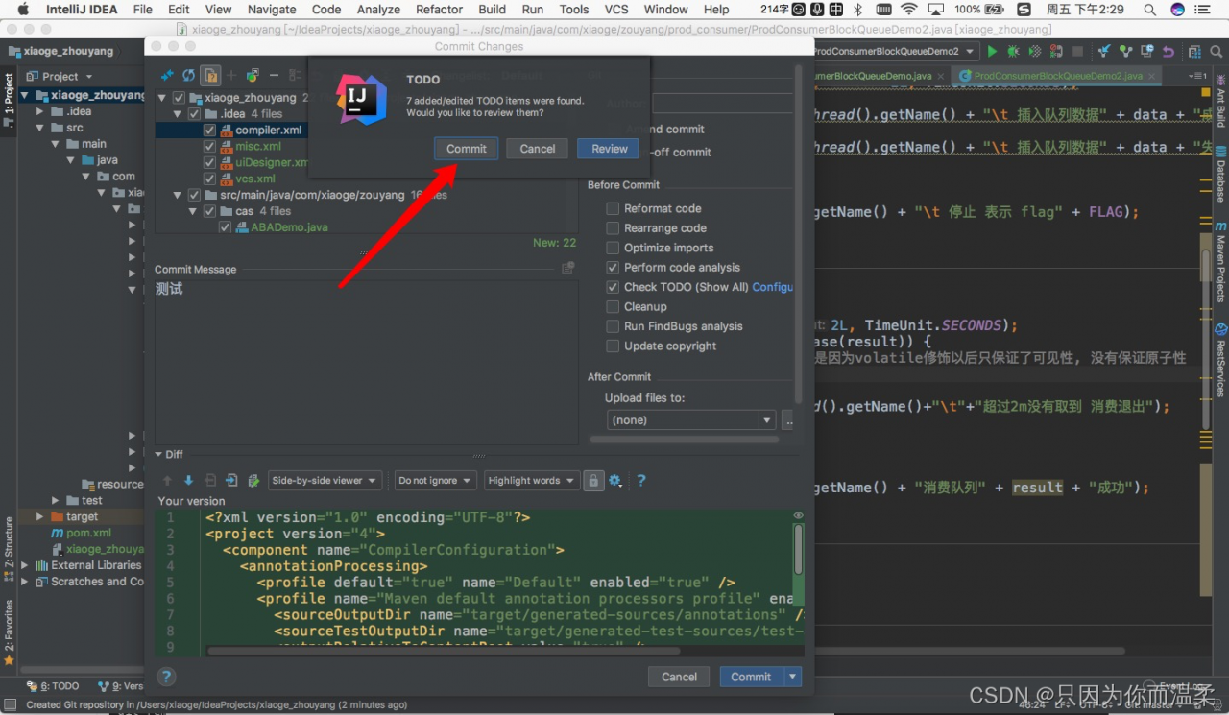Open the Side-by-side viewer dropdown
The image size is (1229, 715).
(325, 481)
